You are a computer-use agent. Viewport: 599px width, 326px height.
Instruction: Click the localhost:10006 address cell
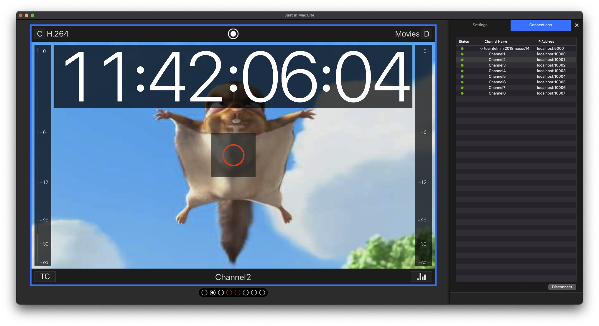551,88
